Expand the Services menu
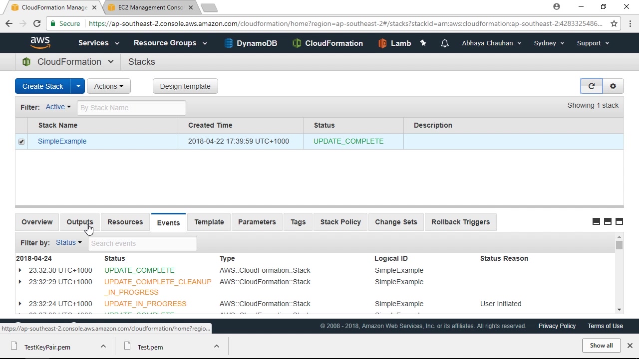Screen dimensions: 639x359 coord(98,43)
